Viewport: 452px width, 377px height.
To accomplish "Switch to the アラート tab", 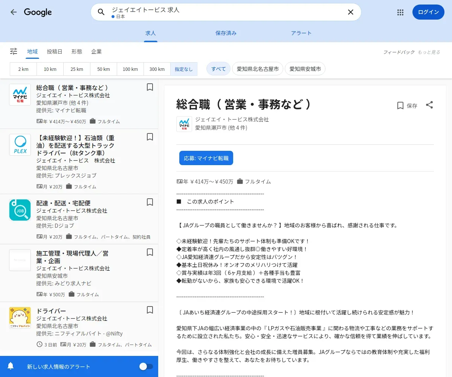I will pyautogui.click(x=301, y=33).
